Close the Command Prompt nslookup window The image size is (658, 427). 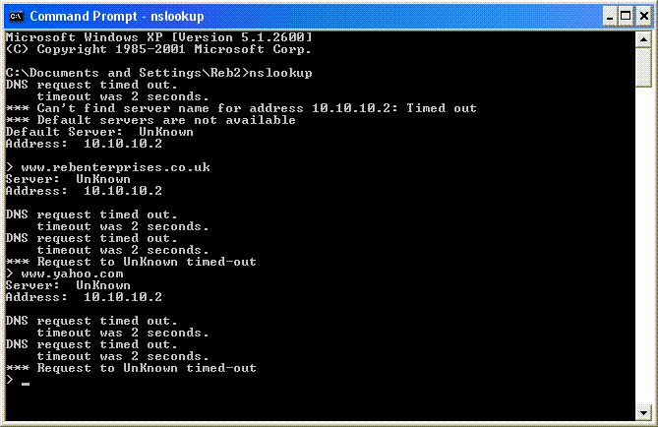(x=643, y=17)
